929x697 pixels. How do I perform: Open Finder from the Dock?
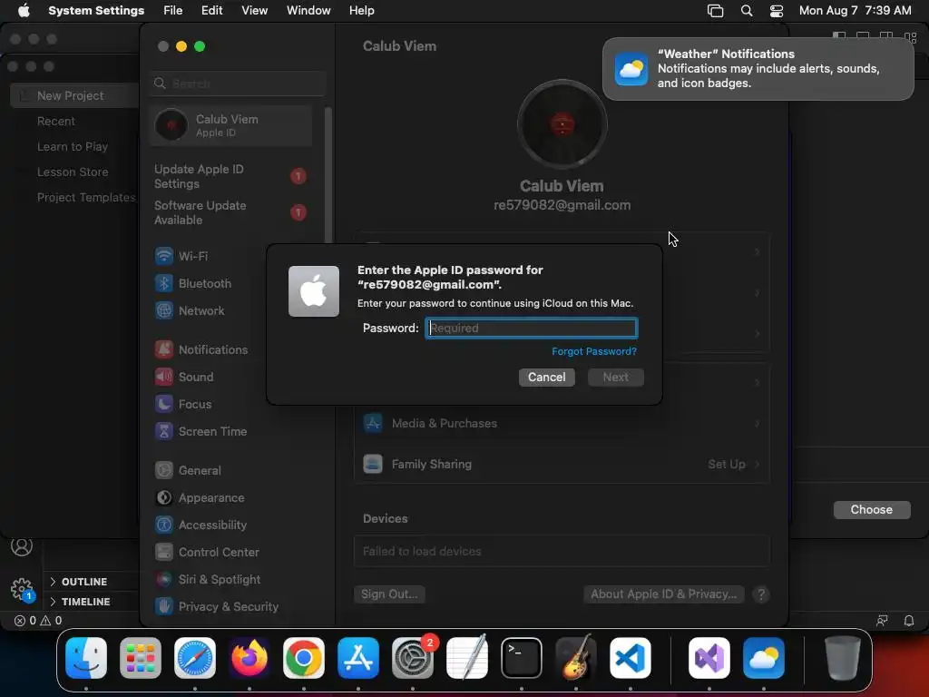[86, 658]
